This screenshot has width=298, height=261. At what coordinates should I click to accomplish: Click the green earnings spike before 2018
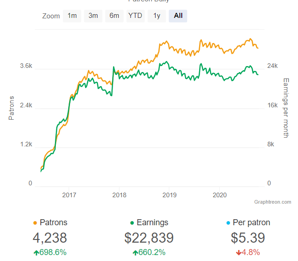pyautogui.click(x=114, y=67)
